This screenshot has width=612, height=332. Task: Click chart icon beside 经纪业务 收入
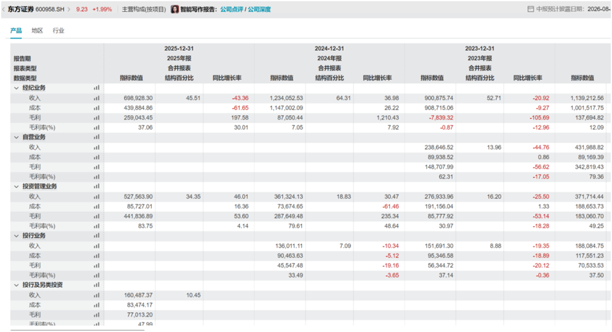[x=96, y=98]
